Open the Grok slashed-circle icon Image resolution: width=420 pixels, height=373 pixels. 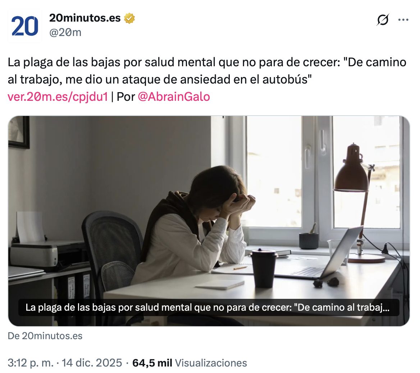coord(383,19)
